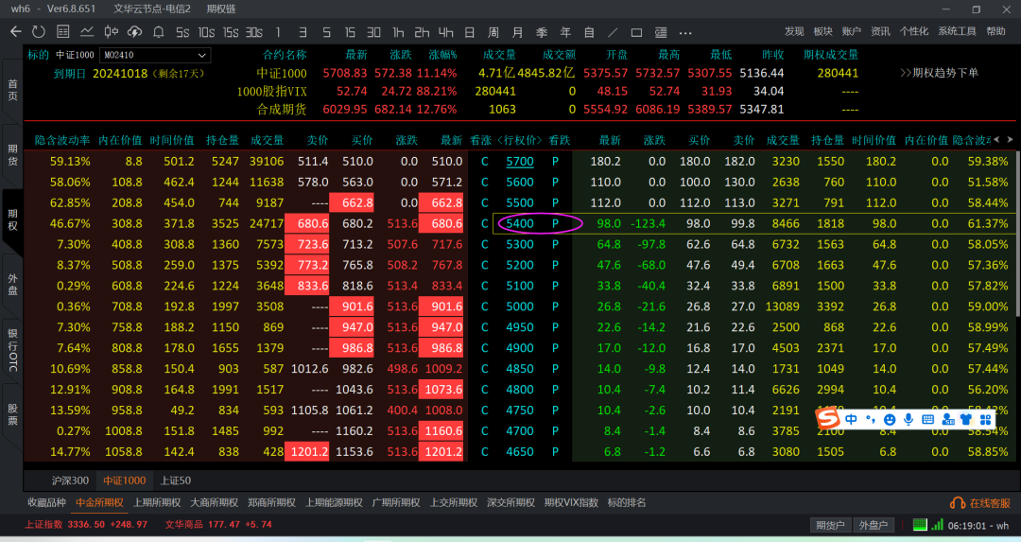
Task: Click Sogou IME microphone voice input icon
Action: pyautogui.click(x=909, y=420)
